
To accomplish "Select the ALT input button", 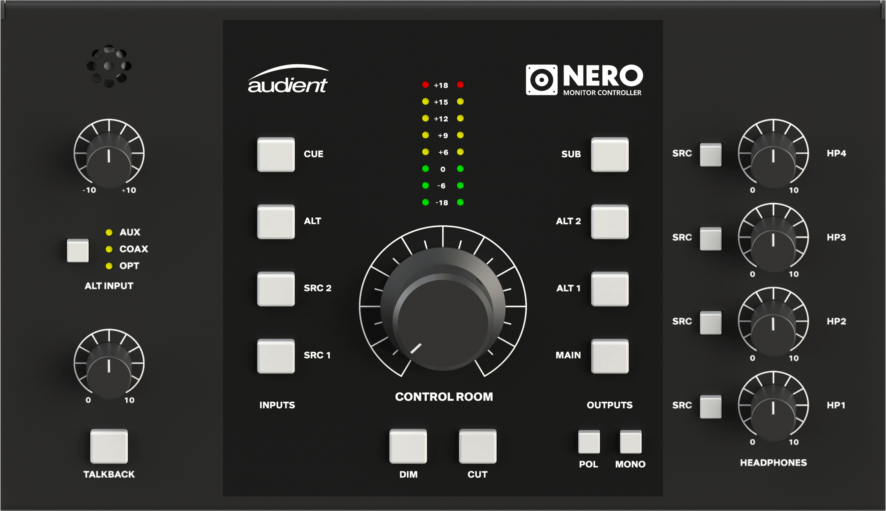I will tap(276, 222).
